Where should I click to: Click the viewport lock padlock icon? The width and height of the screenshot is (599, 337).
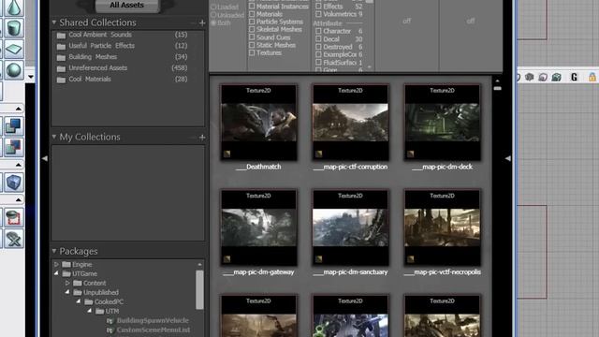click(x=592, y=77)
